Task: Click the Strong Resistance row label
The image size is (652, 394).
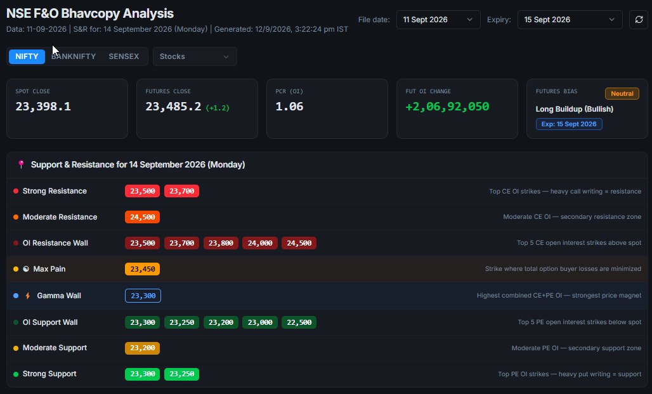Action: [55, 191]
